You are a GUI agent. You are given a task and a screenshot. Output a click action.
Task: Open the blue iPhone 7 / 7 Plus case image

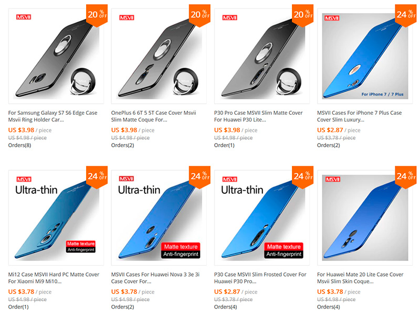coord(365,56)
